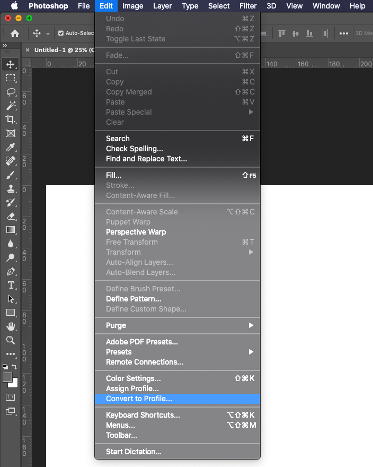Select the Clone Stamp tool

pos(11,188)
